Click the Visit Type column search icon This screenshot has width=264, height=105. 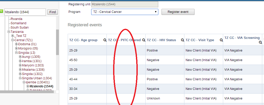coord(221,40)
